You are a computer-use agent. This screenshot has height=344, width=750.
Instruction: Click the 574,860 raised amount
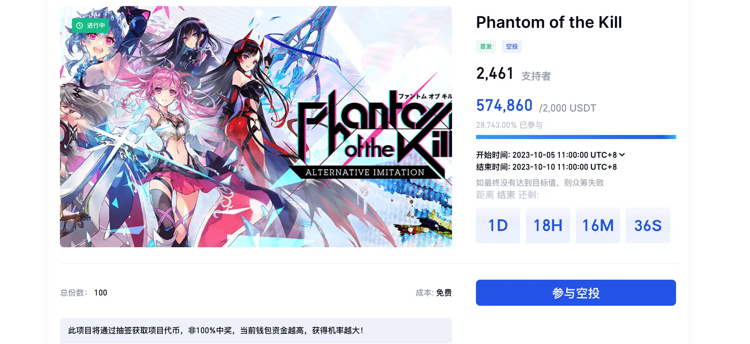(504, 105)
